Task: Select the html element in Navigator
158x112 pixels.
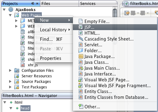Action: [x=18, y=102]
